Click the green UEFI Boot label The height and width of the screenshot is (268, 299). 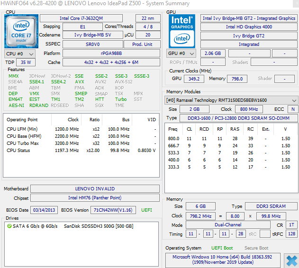point(222,248)
